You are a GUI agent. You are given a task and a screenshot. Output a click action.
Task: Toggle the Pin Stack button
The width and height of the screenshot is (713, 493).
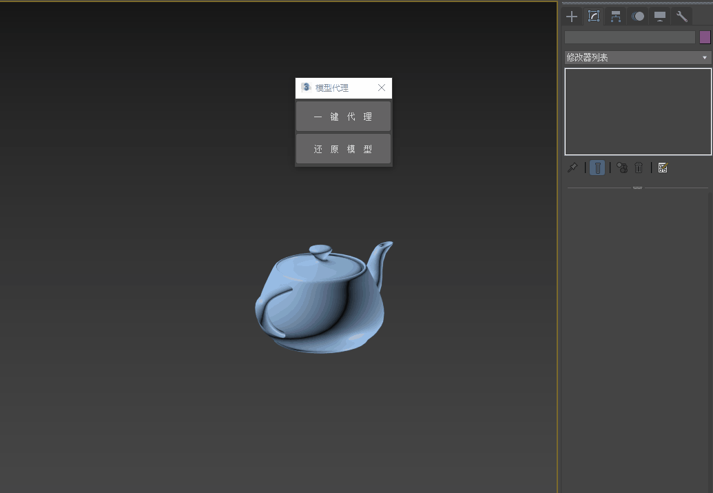tap(572, 168)
